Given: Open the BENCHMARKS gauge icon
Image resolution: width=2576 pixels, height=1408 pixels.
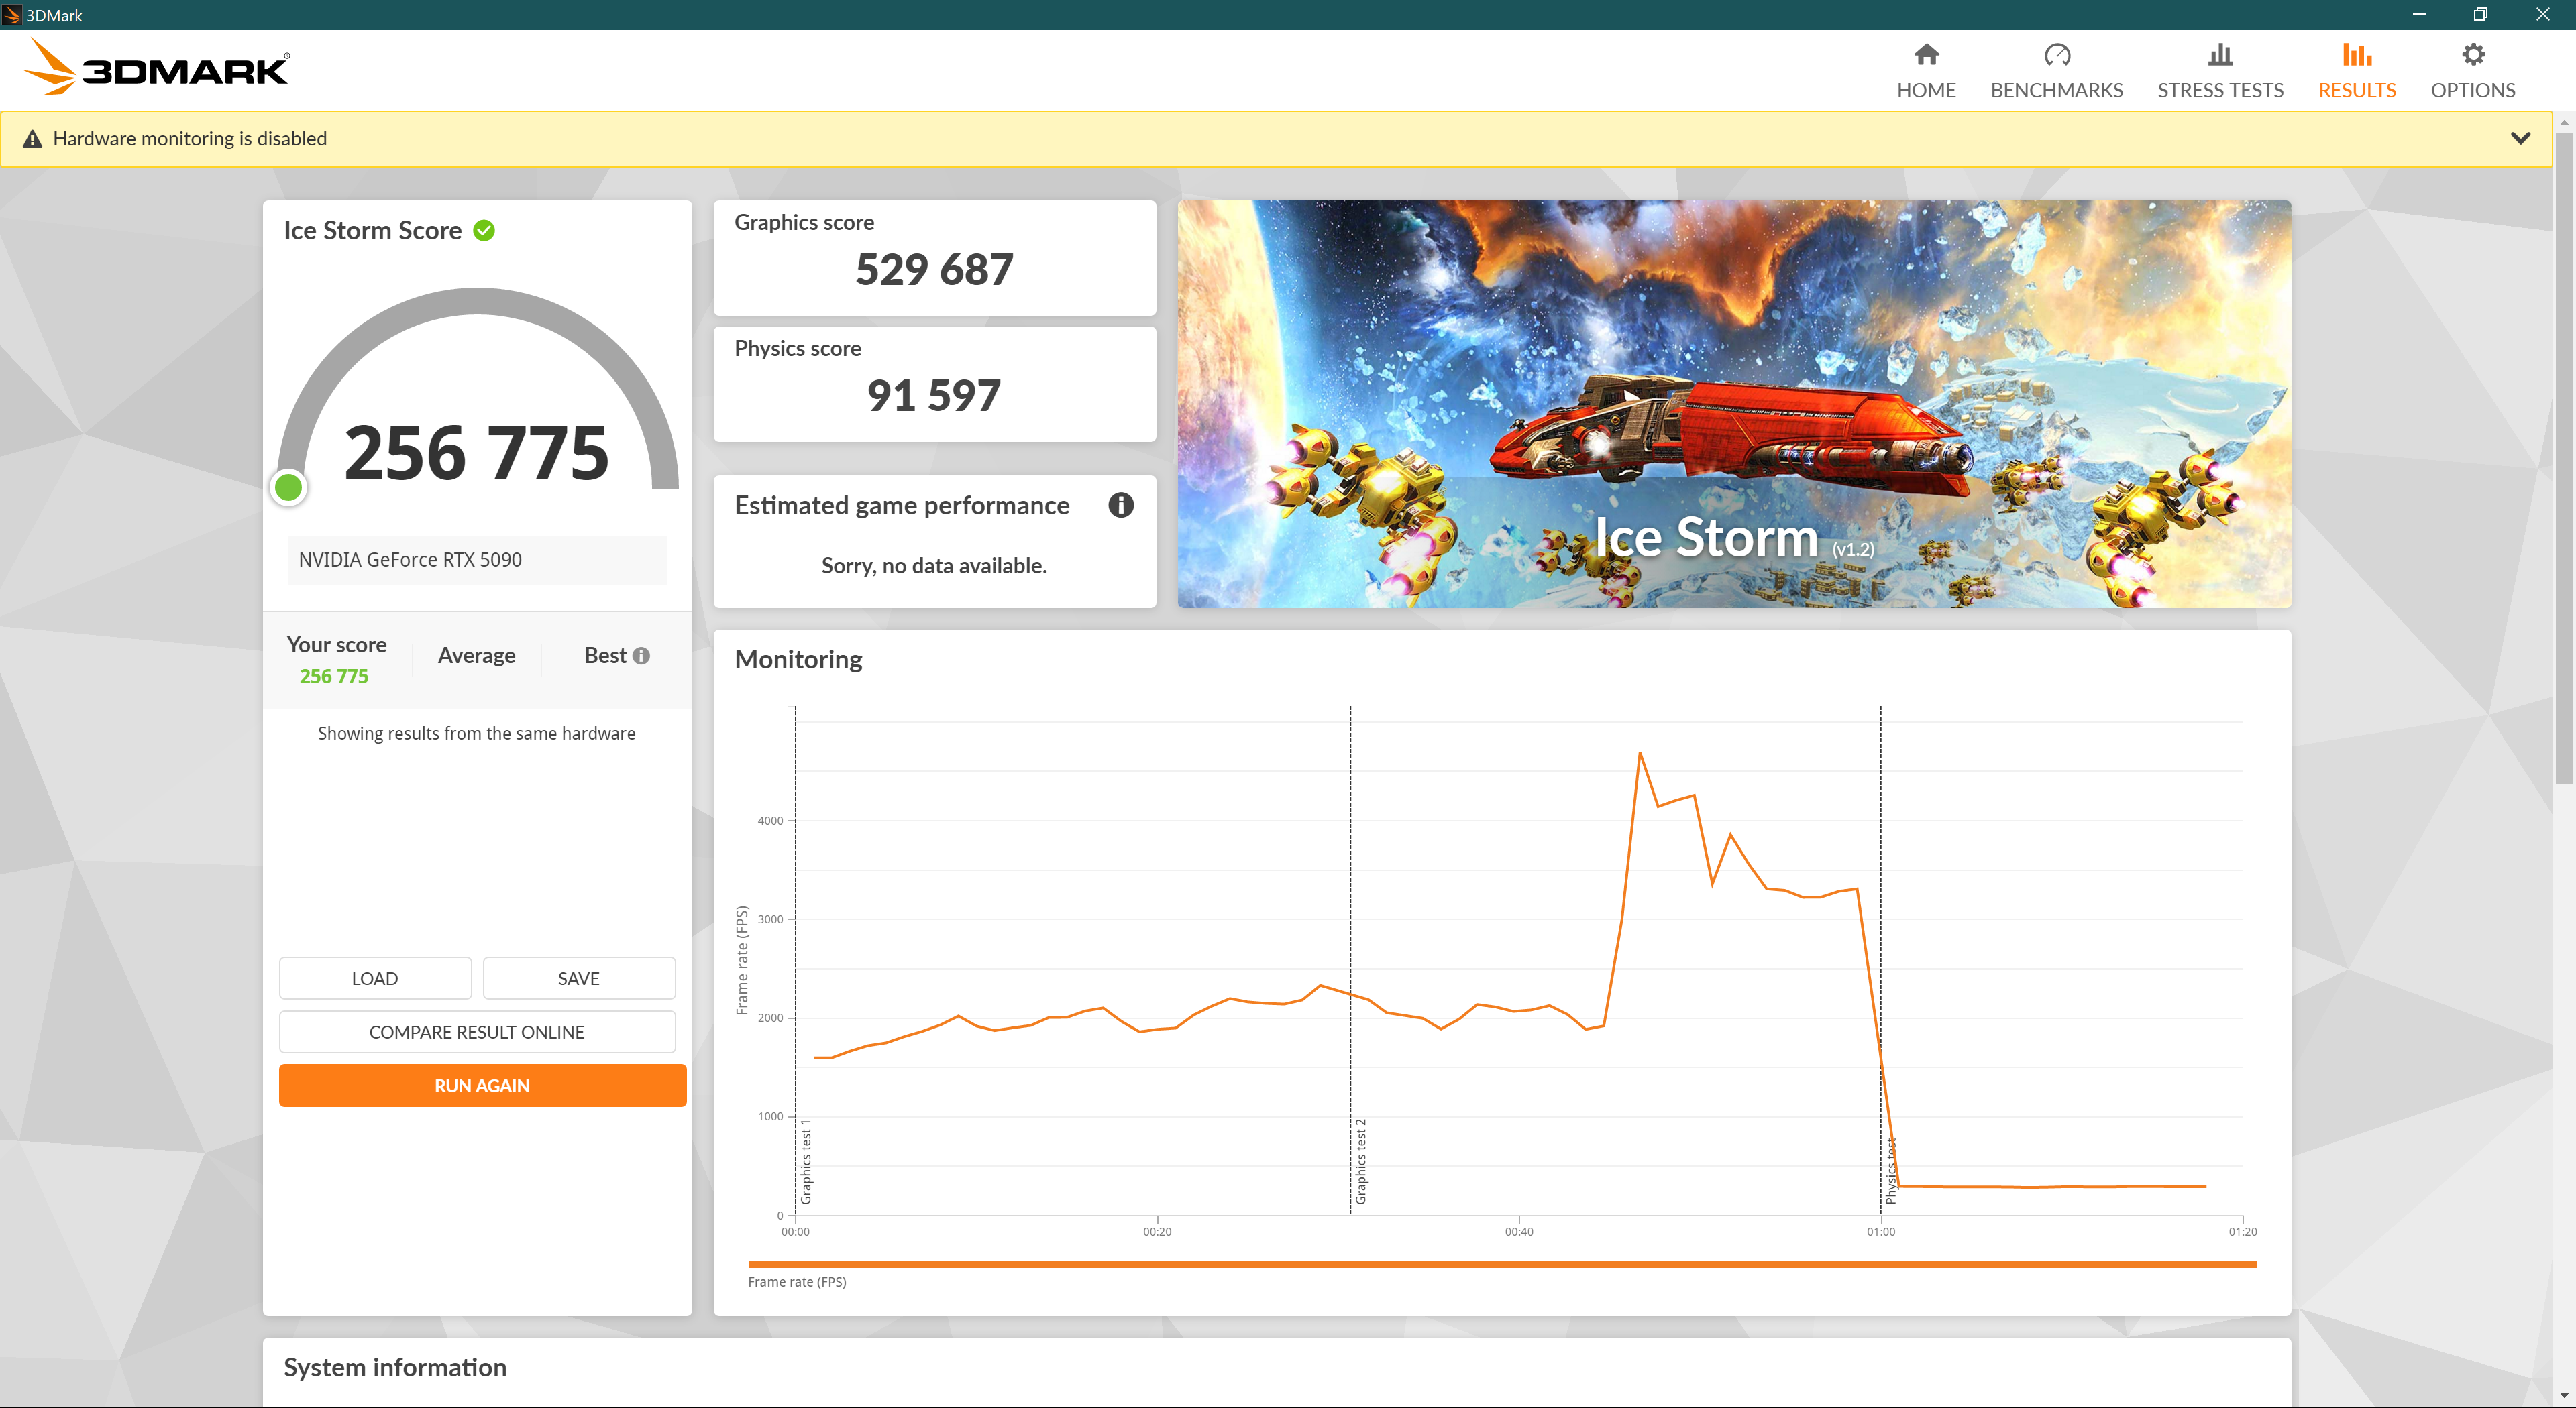Looking at the screenshot, I should pos(2056,54).
